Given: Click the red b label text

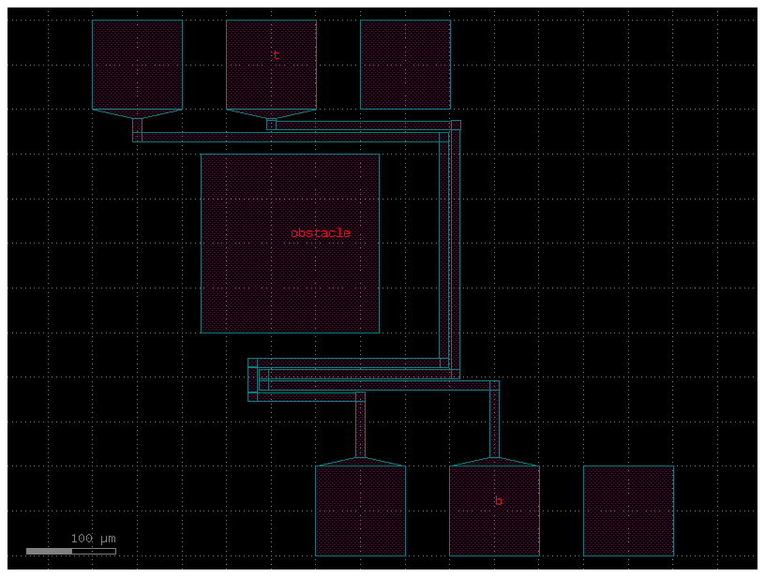Looking at the screenshot, I should (500, 501).
